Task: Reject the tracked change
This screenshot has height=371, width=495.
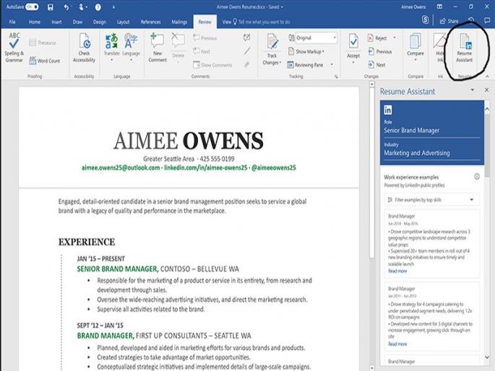Action: point(377,38)
